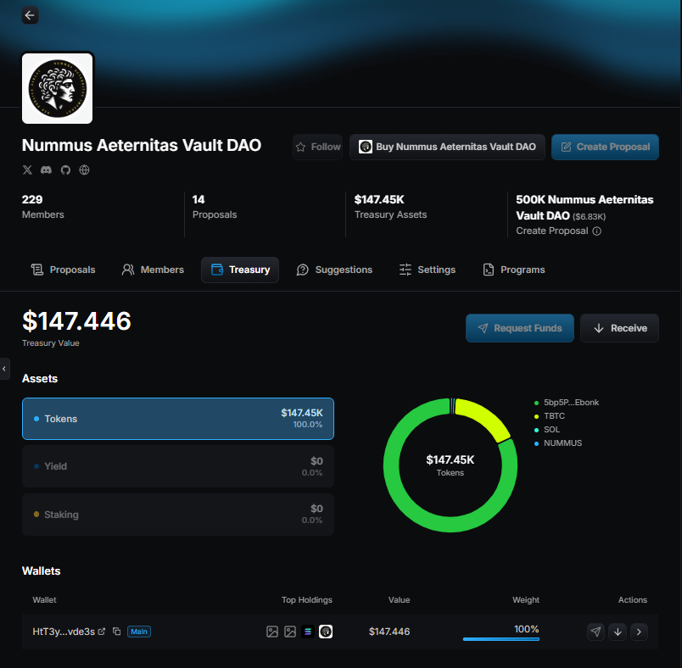
Task: Click the SOL token holding icon
Action: point(308,632)
